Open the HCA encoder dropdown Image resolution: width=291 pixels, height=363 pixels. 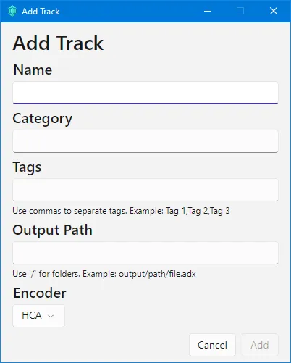point(38,316)
